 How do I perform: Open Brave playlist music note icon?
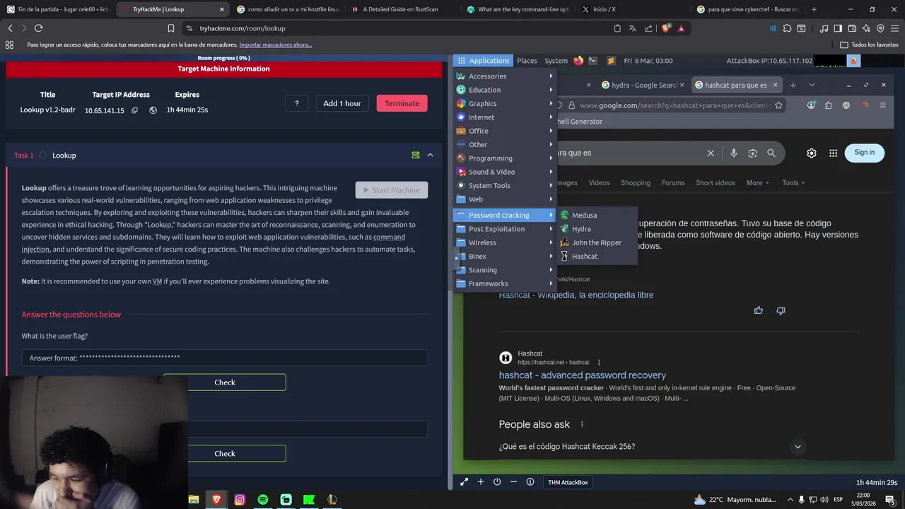(824, 28)
